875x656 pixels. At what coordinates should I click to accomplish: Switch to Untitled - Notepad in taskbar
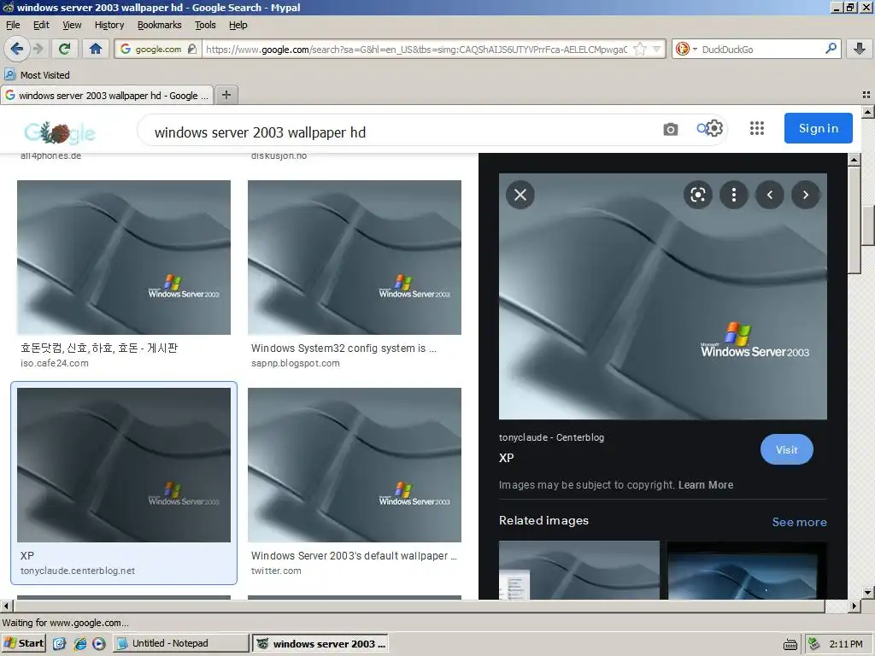click(181, 643)
